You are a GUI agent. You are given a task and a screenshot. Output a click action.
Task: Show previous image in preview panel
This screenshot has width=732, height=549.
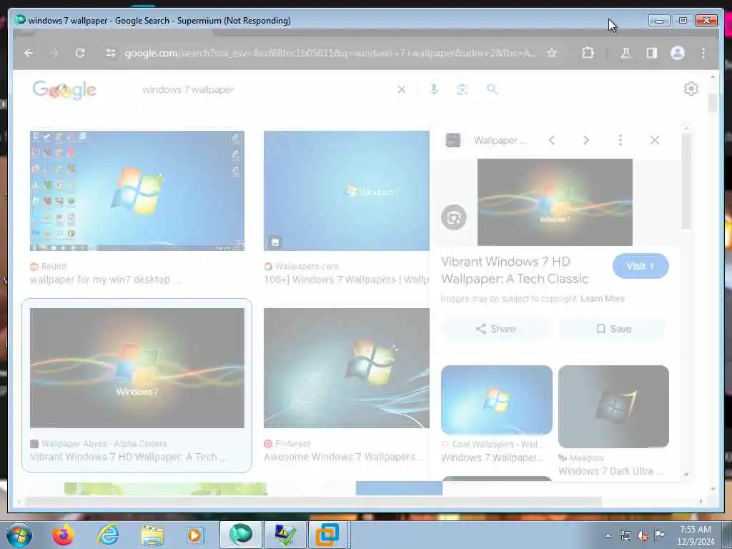tap(552, 140)
